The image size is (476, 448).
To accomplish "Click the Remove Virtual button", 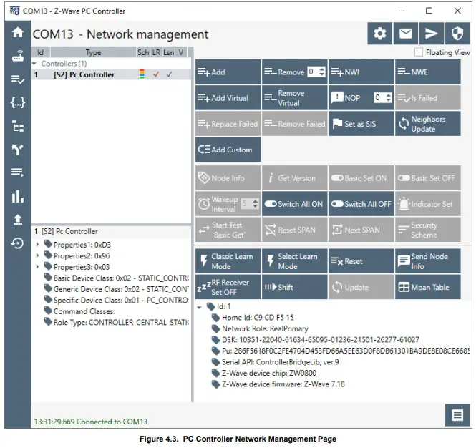I will 294,98.
